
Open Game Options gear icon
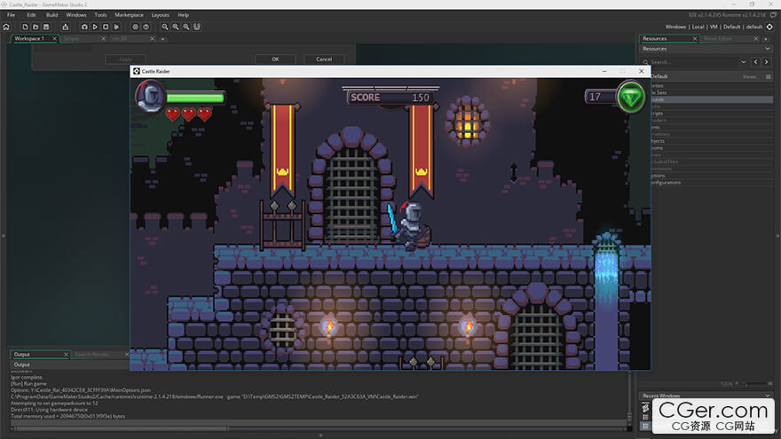[x=135, y=27]
